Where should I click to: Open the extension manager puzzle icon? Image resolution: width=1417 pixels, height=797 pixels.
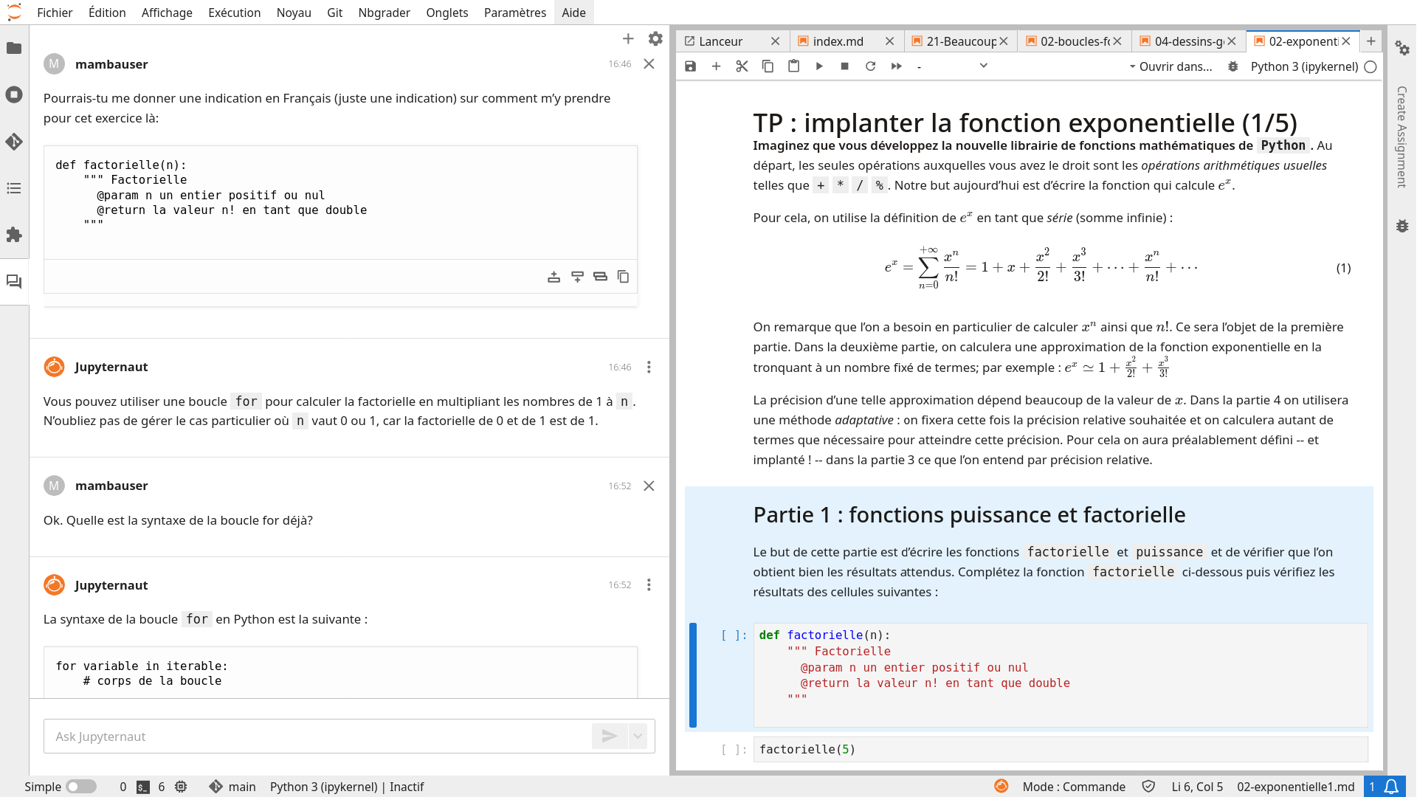pos(14,235)
